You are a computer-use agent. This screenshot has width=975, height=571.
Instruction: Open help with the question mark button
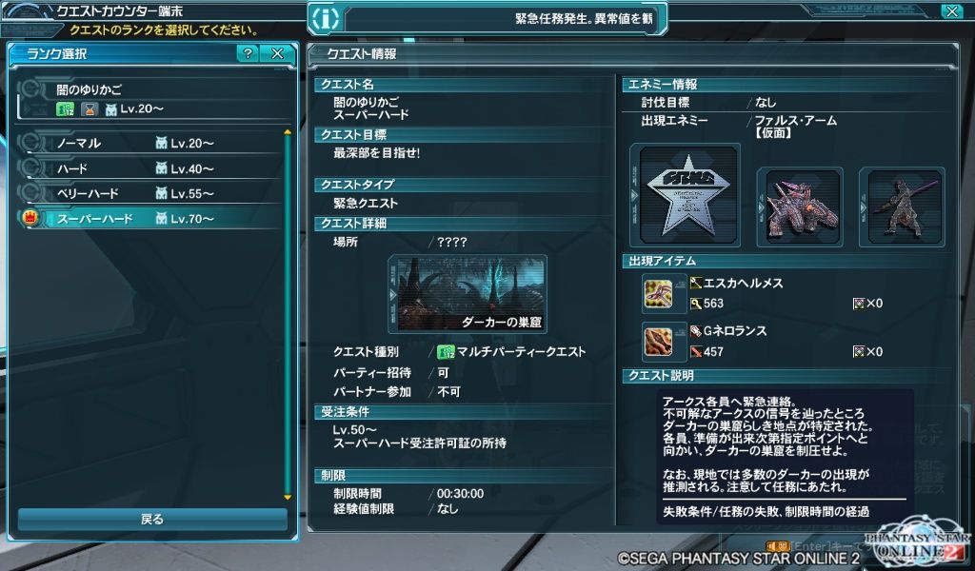[x=248, y=53]
